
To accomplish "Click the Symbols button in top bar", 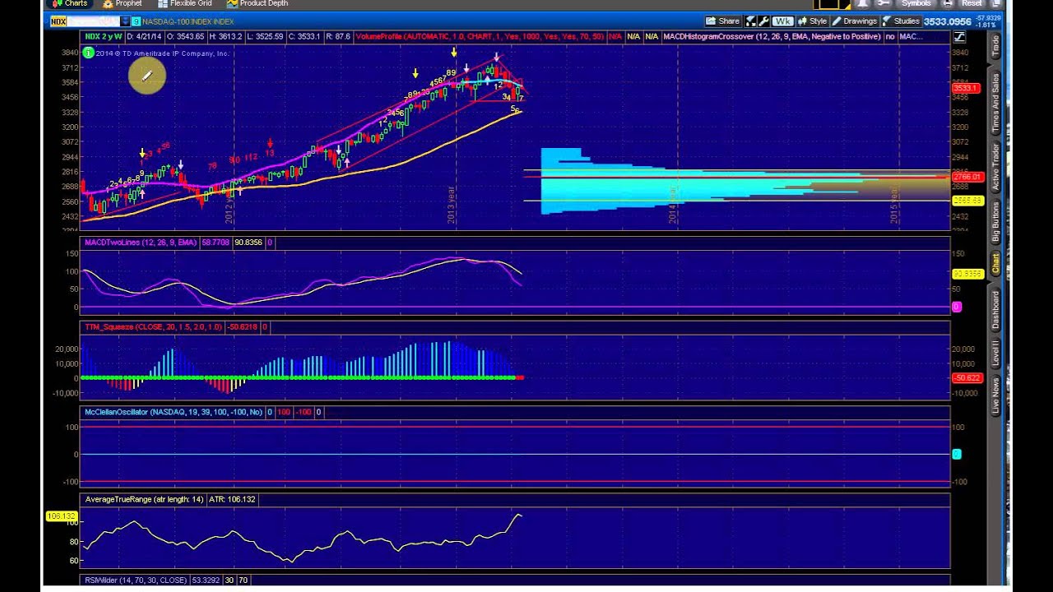I will [916, 3].
